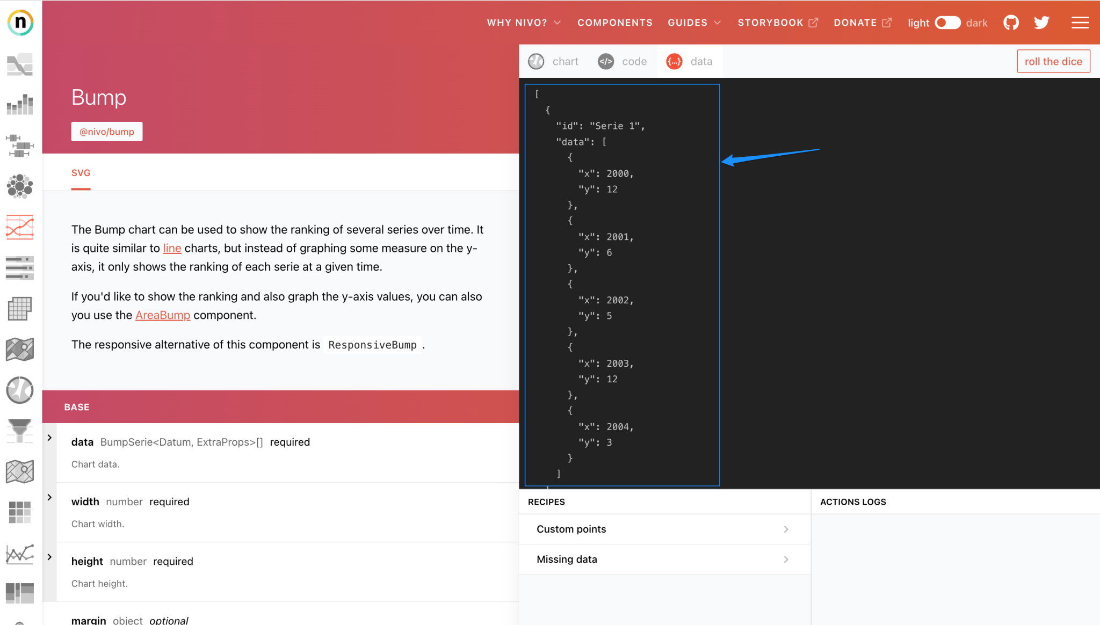Click the highlighted Bump chart icon
The width and height of the screenshot is (1100, 625).
20,227
